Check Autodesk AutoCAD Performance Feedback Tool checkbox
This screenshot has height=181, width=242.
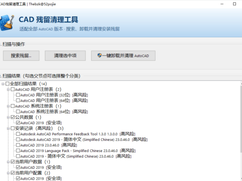pyautogui.click(x=18, y=134)
